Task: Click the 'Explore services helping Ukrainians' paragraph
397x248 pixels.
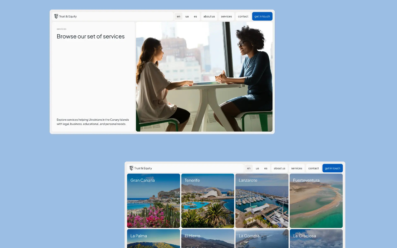Action: pos(93,122)
